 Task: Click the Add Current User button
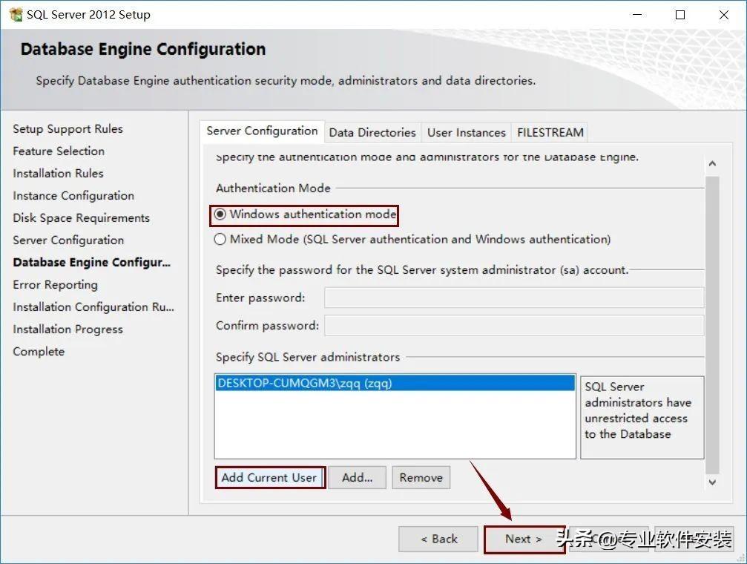269,477
